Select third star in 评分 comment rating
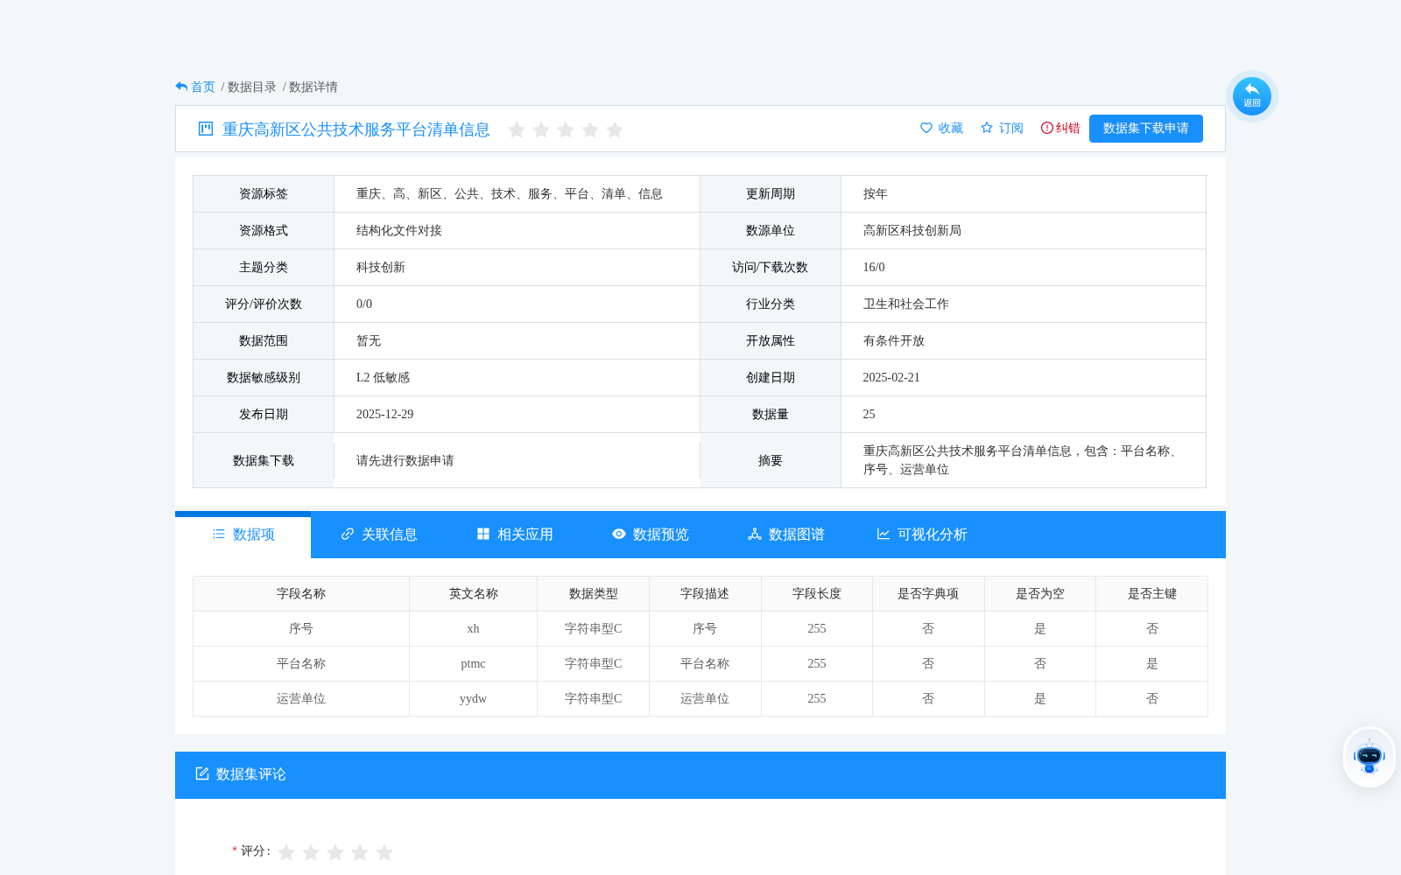The height and width of the screenshot is (875, 1401). coord(335,852)
